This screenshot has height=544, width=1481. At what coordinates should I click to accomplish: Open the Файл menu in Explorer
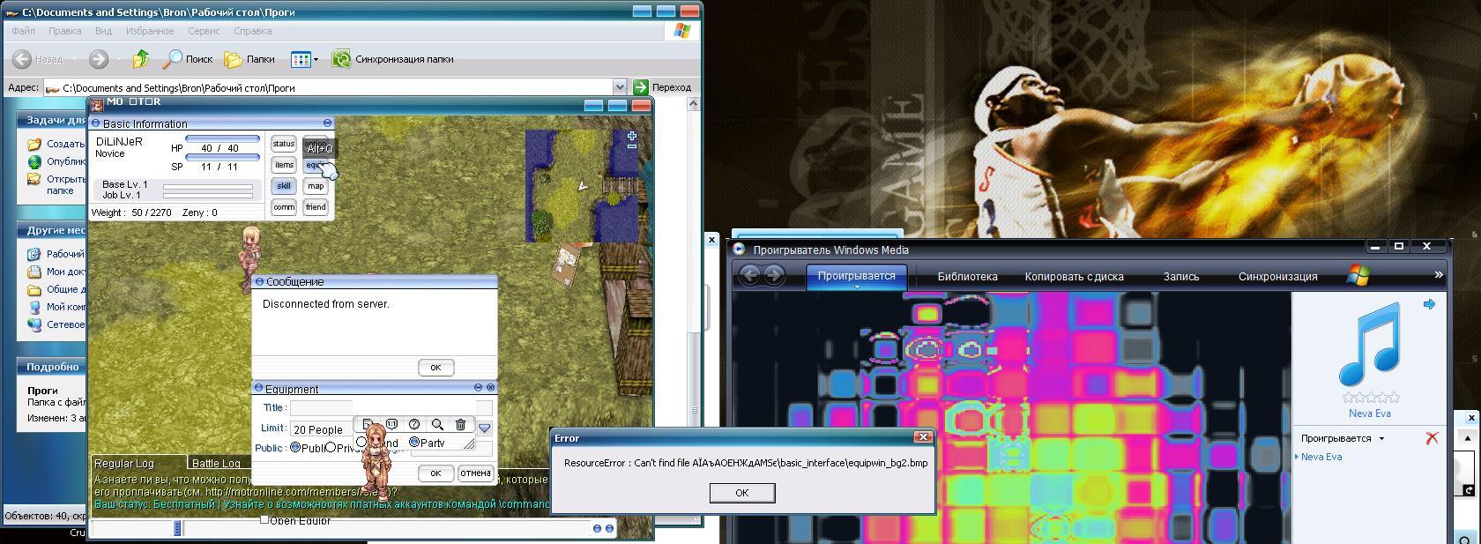coord(24,31)
